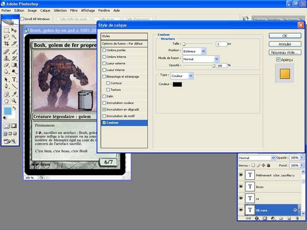Jump to ImageReady from toolbox
This screenshot has height=230, width=307.
click(10, 141)
